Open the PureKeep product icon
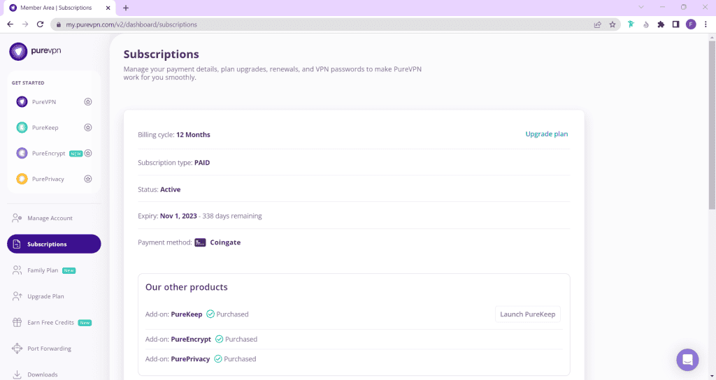Screen dimensions: 716x380 pos(22,128)
